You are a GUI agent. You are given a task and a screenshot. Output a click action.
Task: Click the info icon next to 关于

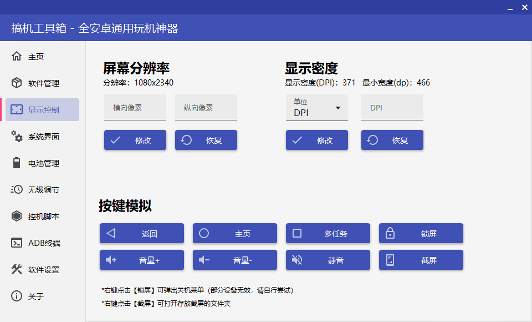tap(16, 296)
